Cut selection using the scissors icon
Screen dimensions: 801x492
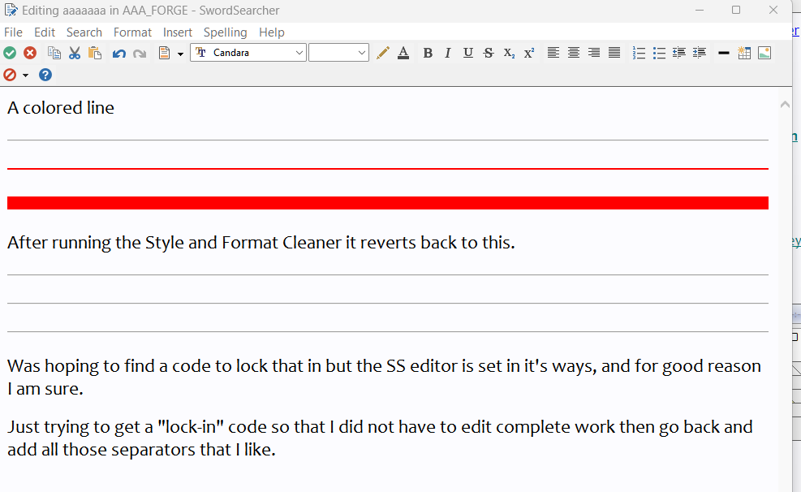pos(75,53)
